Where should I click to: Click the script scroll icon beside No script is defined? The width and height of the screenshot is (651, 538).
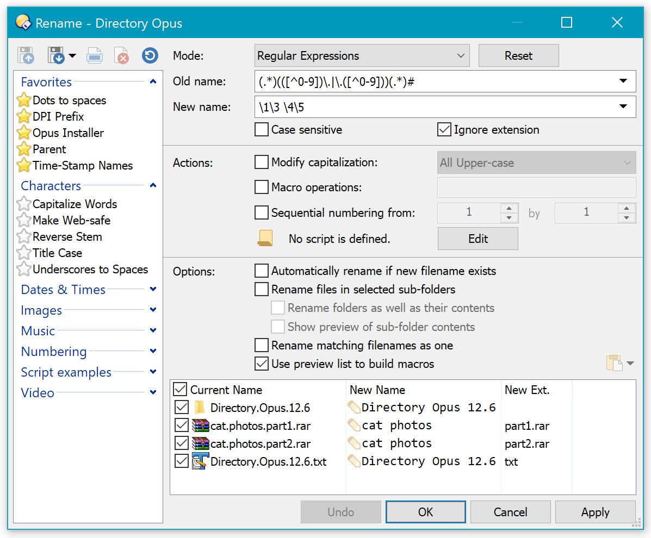pyautogui.click(x=265, y=239)
